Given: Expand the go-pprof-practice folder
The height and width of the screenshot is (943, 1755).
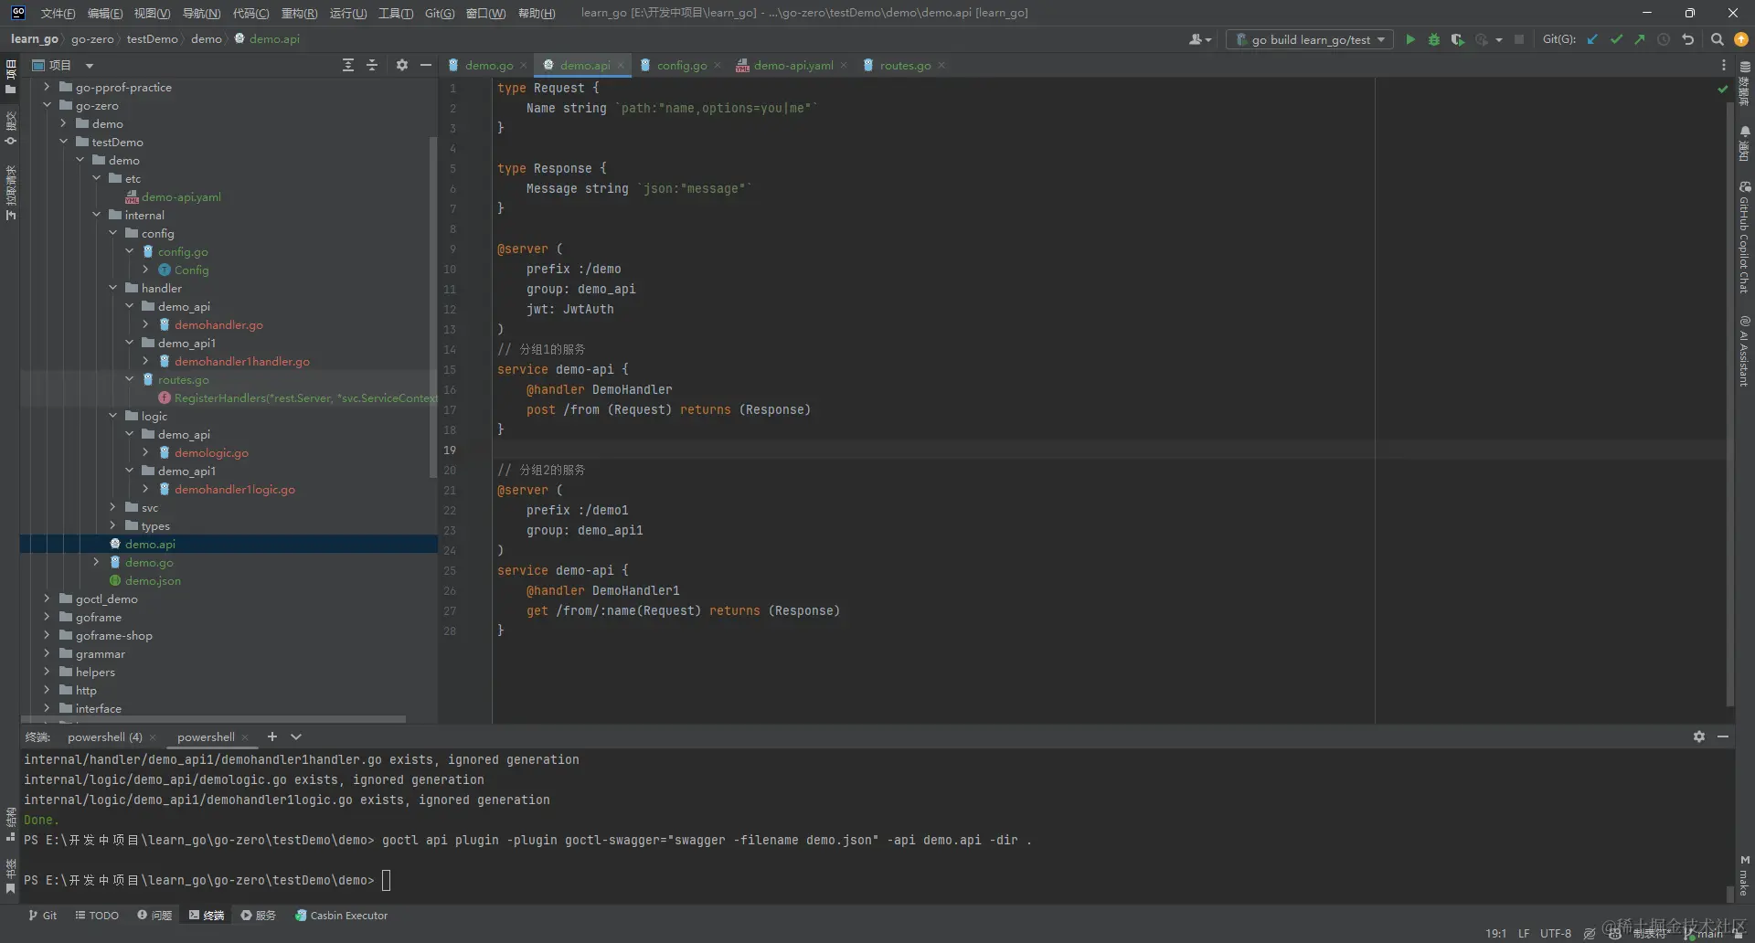Looking at the screenshot, I should coord(47,87).
